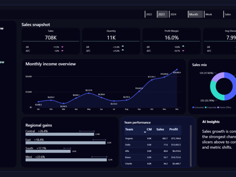The image size is (236, 177).
Task: Select the Jun data point $6,383.8
Action: (101, 98)
